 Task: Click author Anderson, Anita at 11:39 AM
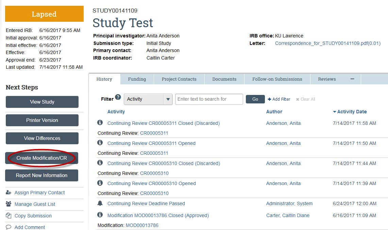(x=283, y=183)
